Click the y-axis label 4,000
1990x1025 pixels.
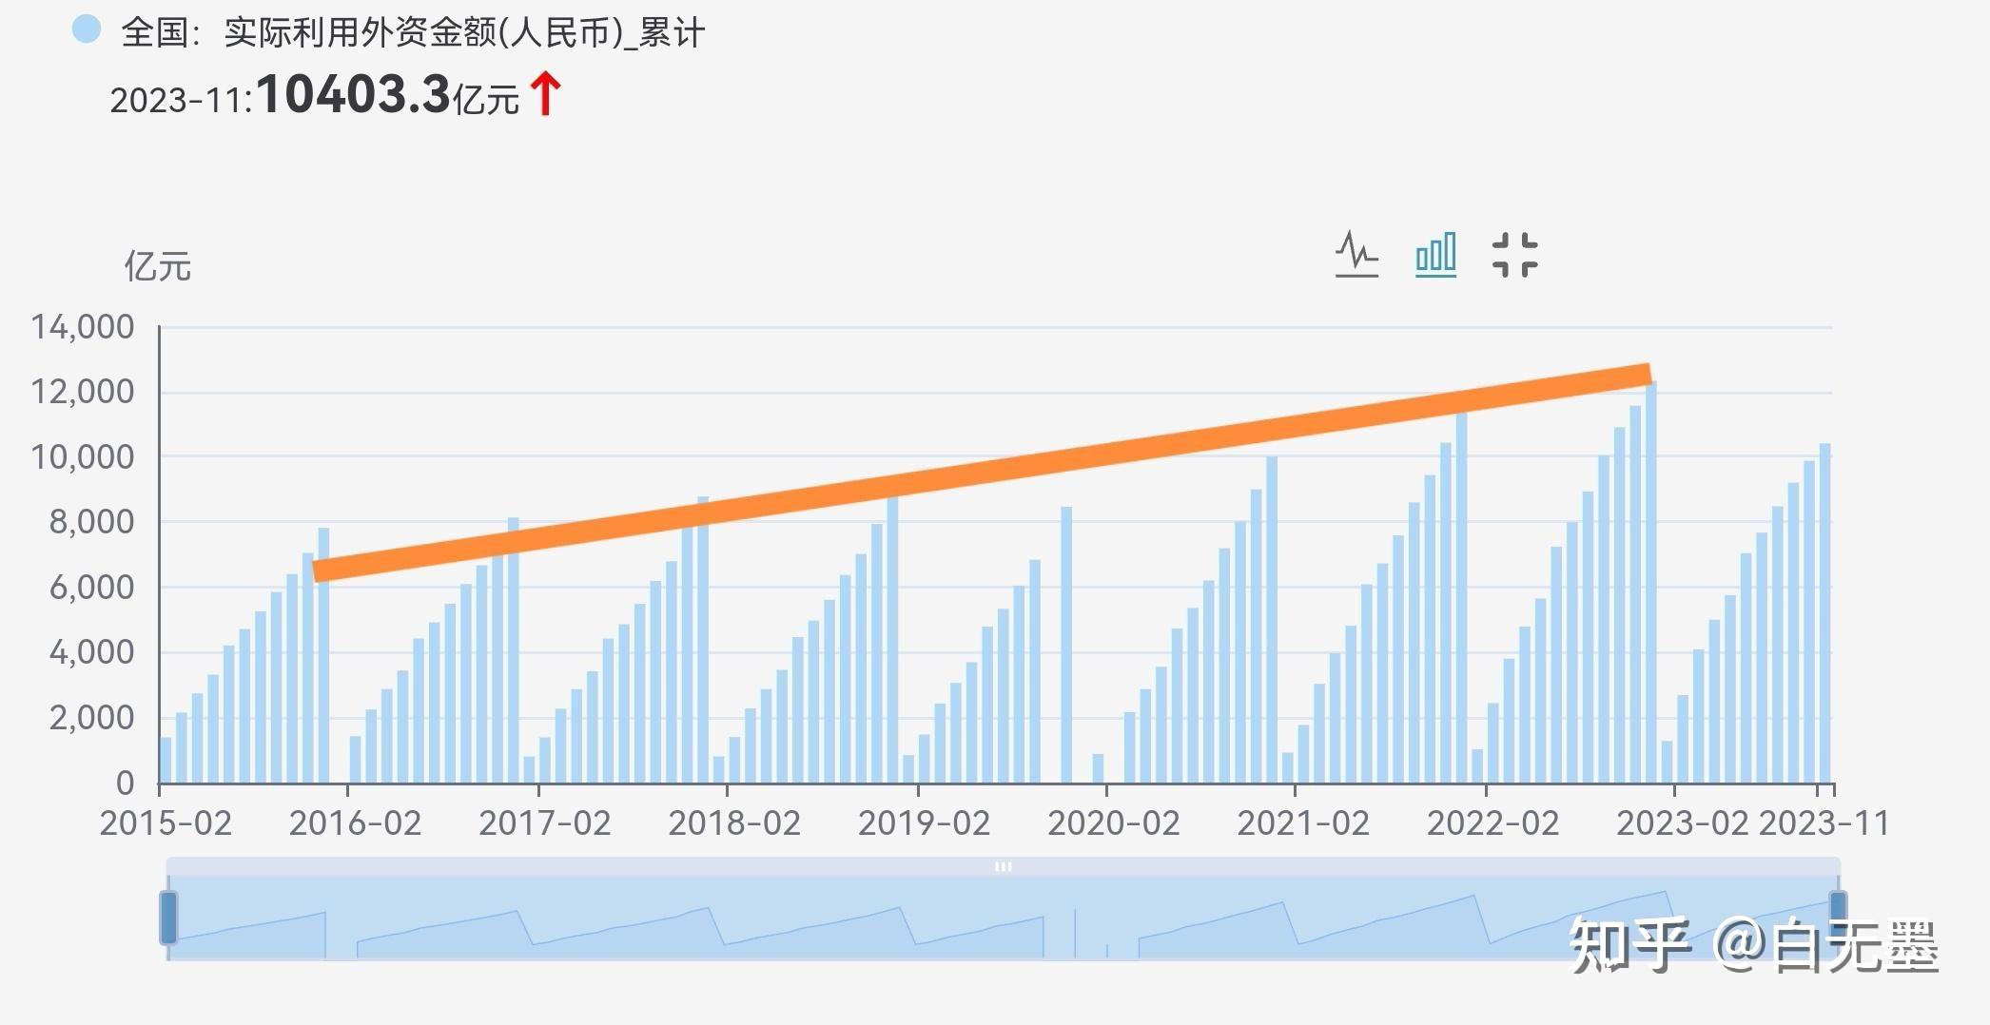(x=91, y=652)
